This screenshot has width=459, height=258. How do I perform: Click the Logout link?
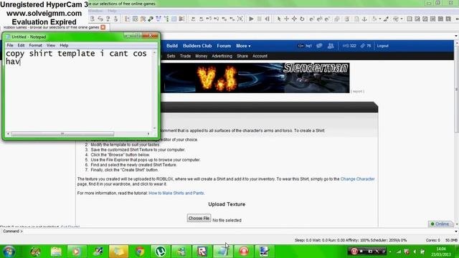[x=382, y=46]
